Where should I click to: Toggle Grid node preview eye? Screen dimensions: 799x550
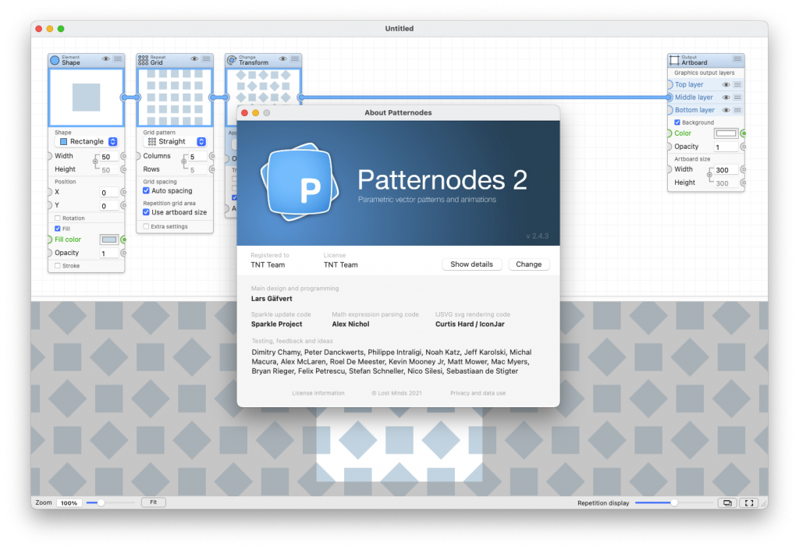click(194, 59)
